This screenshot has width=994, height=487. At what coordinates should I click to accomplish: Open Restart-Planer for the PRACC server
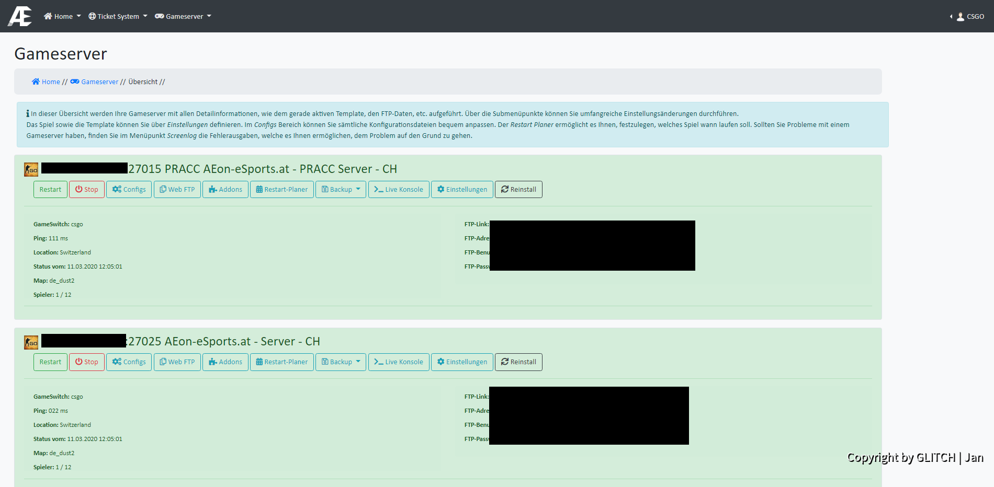coord(282,190)
